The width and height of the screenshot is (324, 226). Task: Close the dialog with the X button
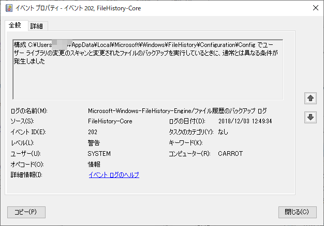pos(315,8)
